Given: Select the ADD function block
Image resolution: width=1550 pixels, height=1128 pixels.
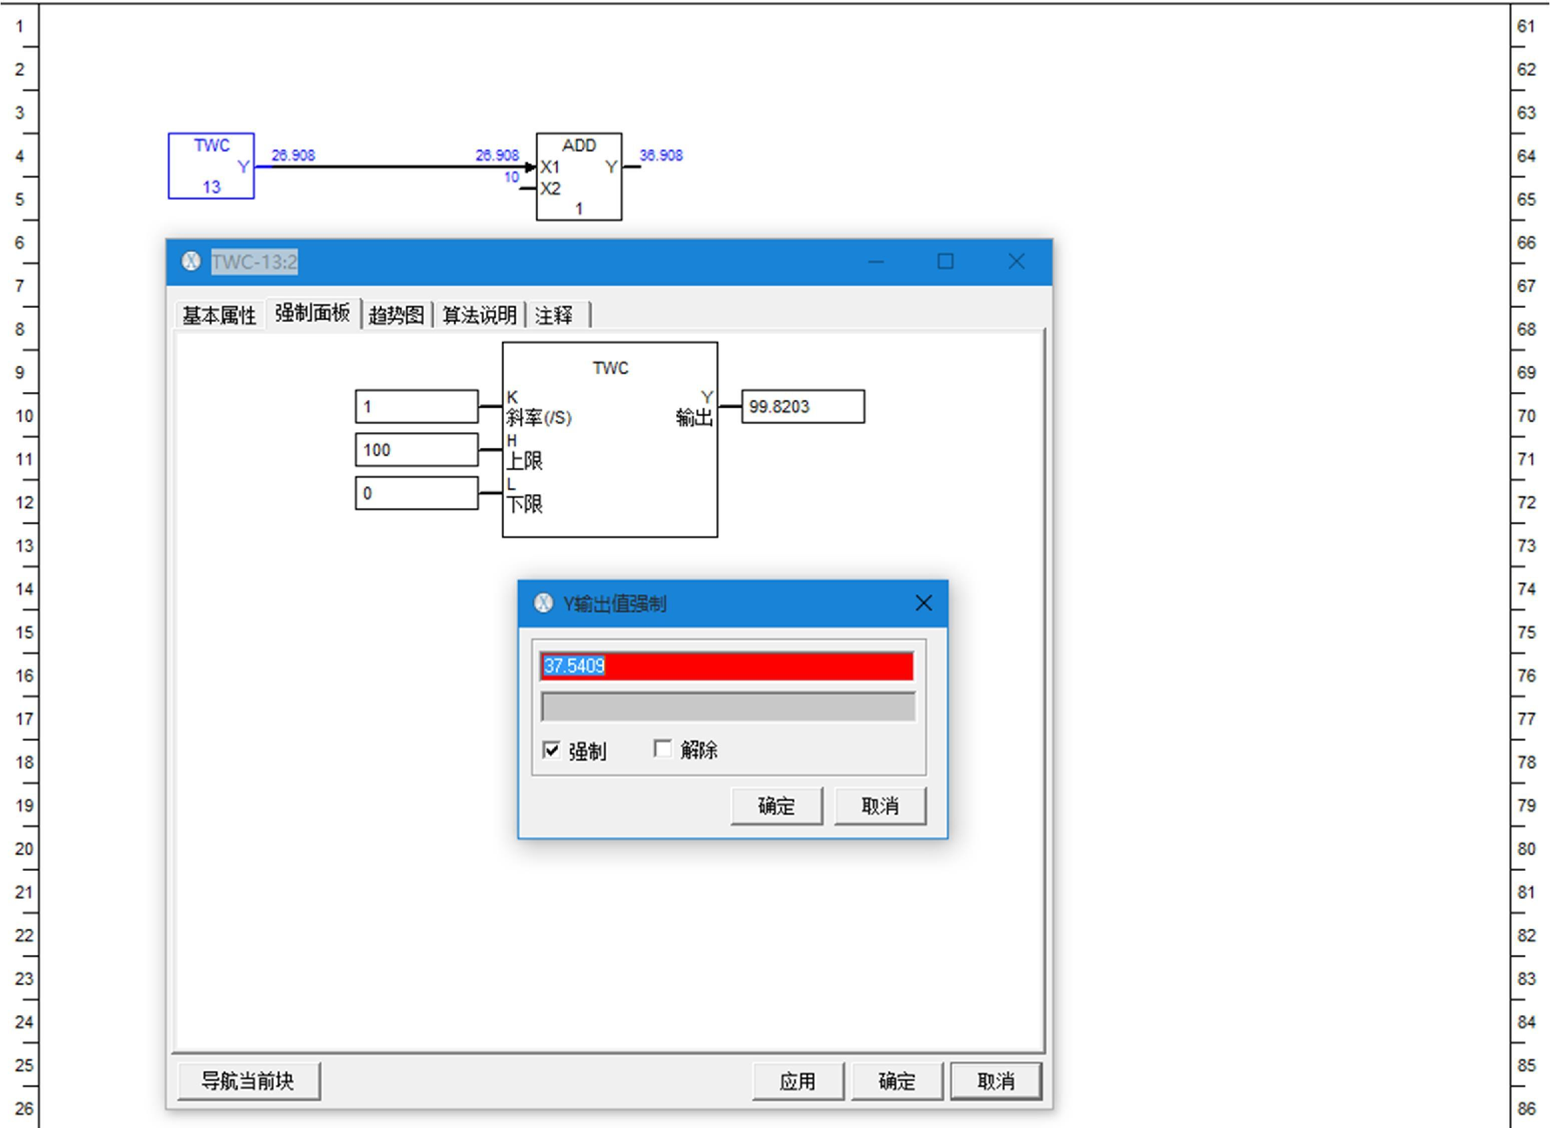Looking at the screenshot, I should pos(578,176).
